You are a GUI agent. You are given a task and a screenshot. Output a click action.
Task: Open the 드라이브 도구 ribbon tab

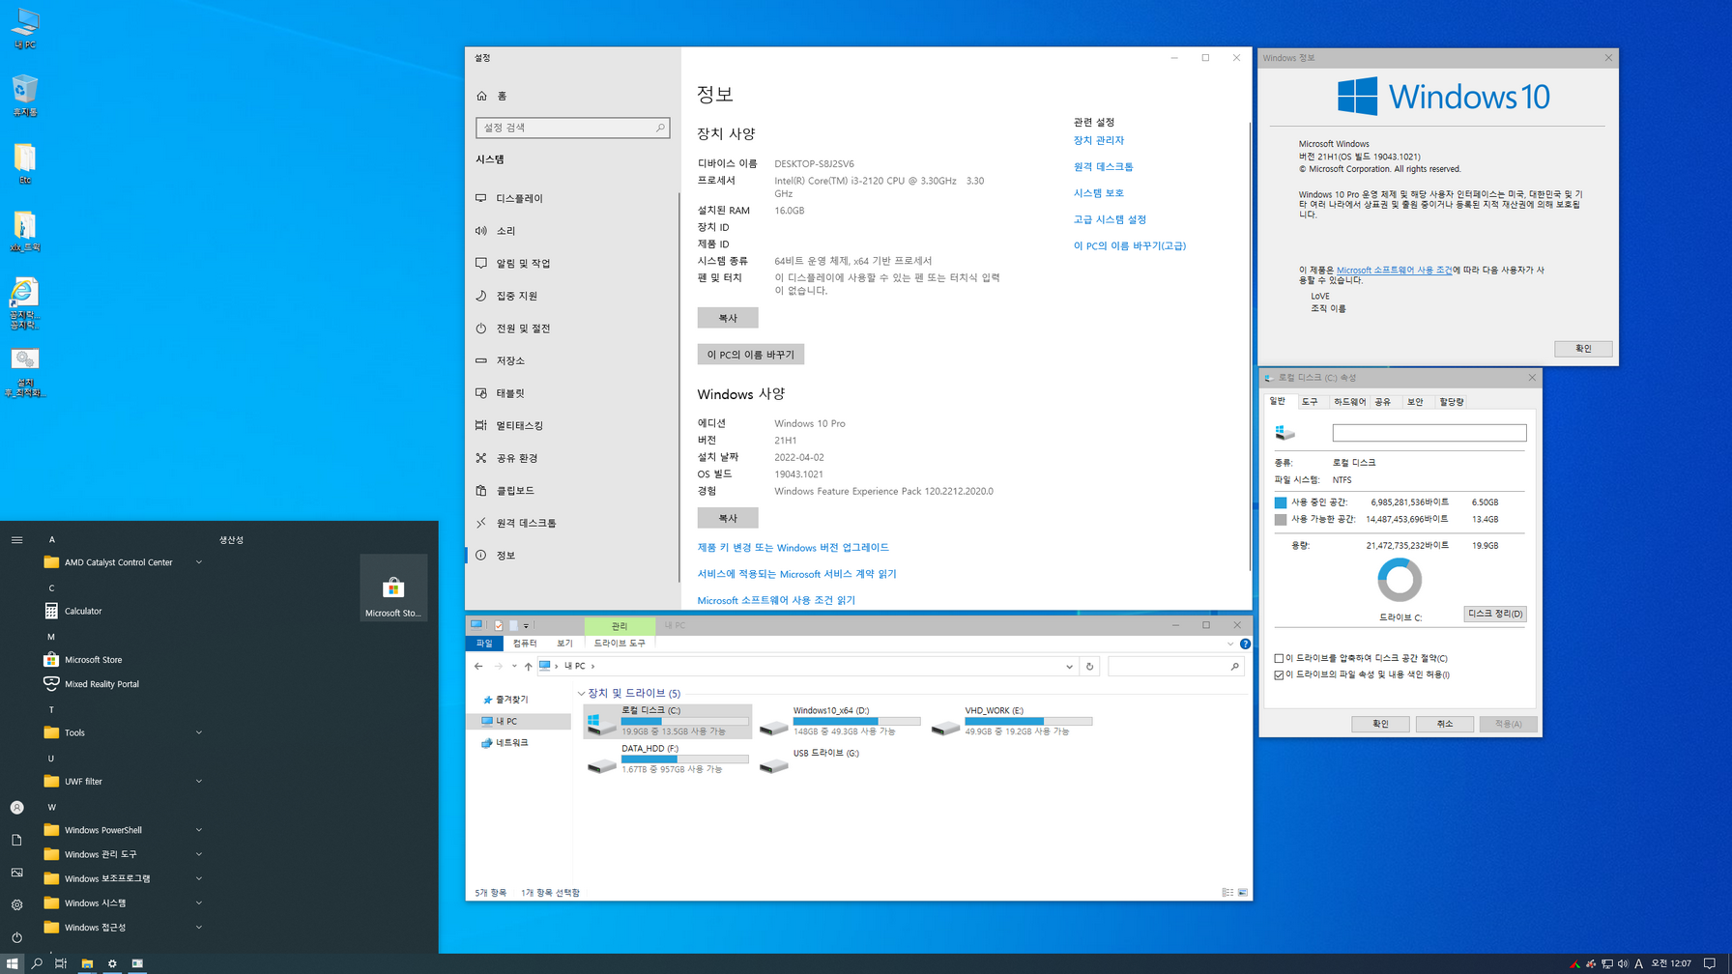click(x=620, y=644)
